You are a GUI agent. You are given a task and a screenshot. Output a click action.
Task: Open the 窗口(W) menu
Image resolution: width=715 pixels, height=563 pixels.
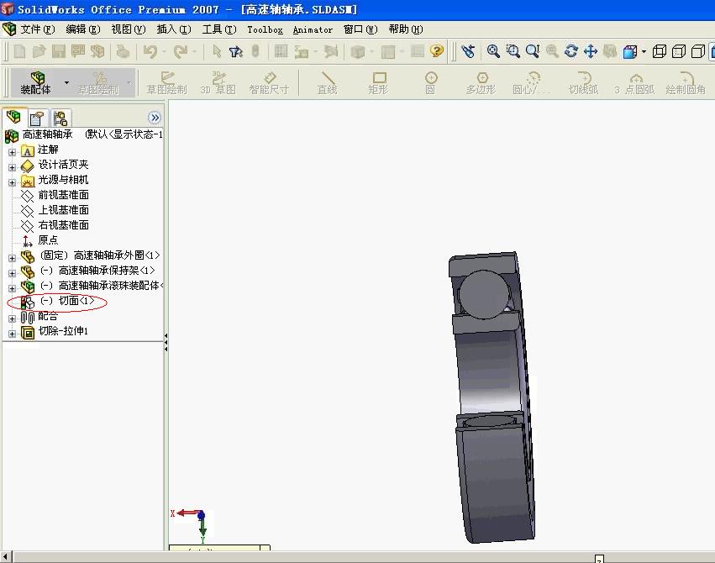360,29
